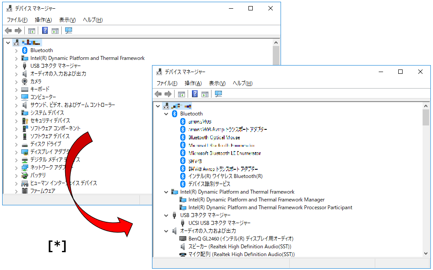433x270 pixels.
Task: Collapse root computer node in front window
Action: tap(158, 106)
